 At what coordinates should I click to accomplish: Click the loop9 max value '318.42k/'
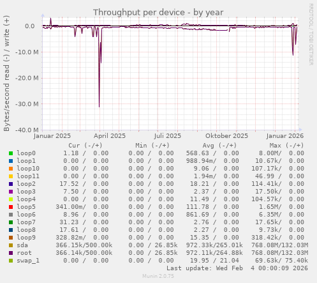pyautogui.click(x=267, y=238)
